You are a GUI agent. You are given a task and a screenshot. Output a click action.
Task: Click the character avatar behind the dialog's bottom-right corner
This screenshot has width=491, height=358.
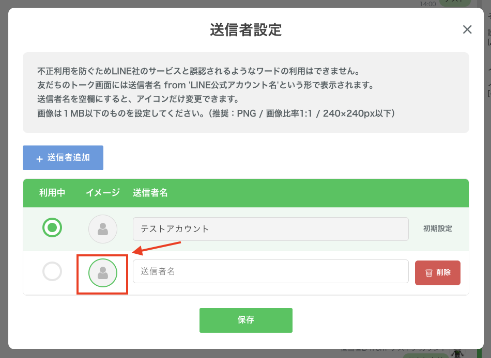tap(457, 353)
